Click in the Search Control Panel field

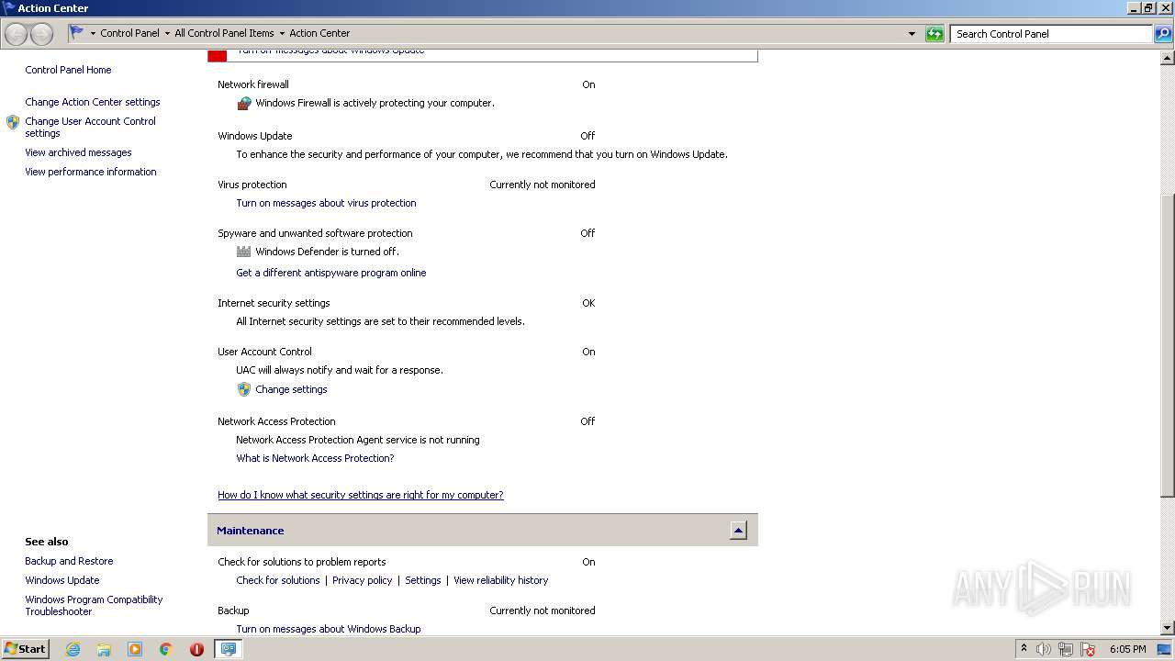coord(1051,34)
